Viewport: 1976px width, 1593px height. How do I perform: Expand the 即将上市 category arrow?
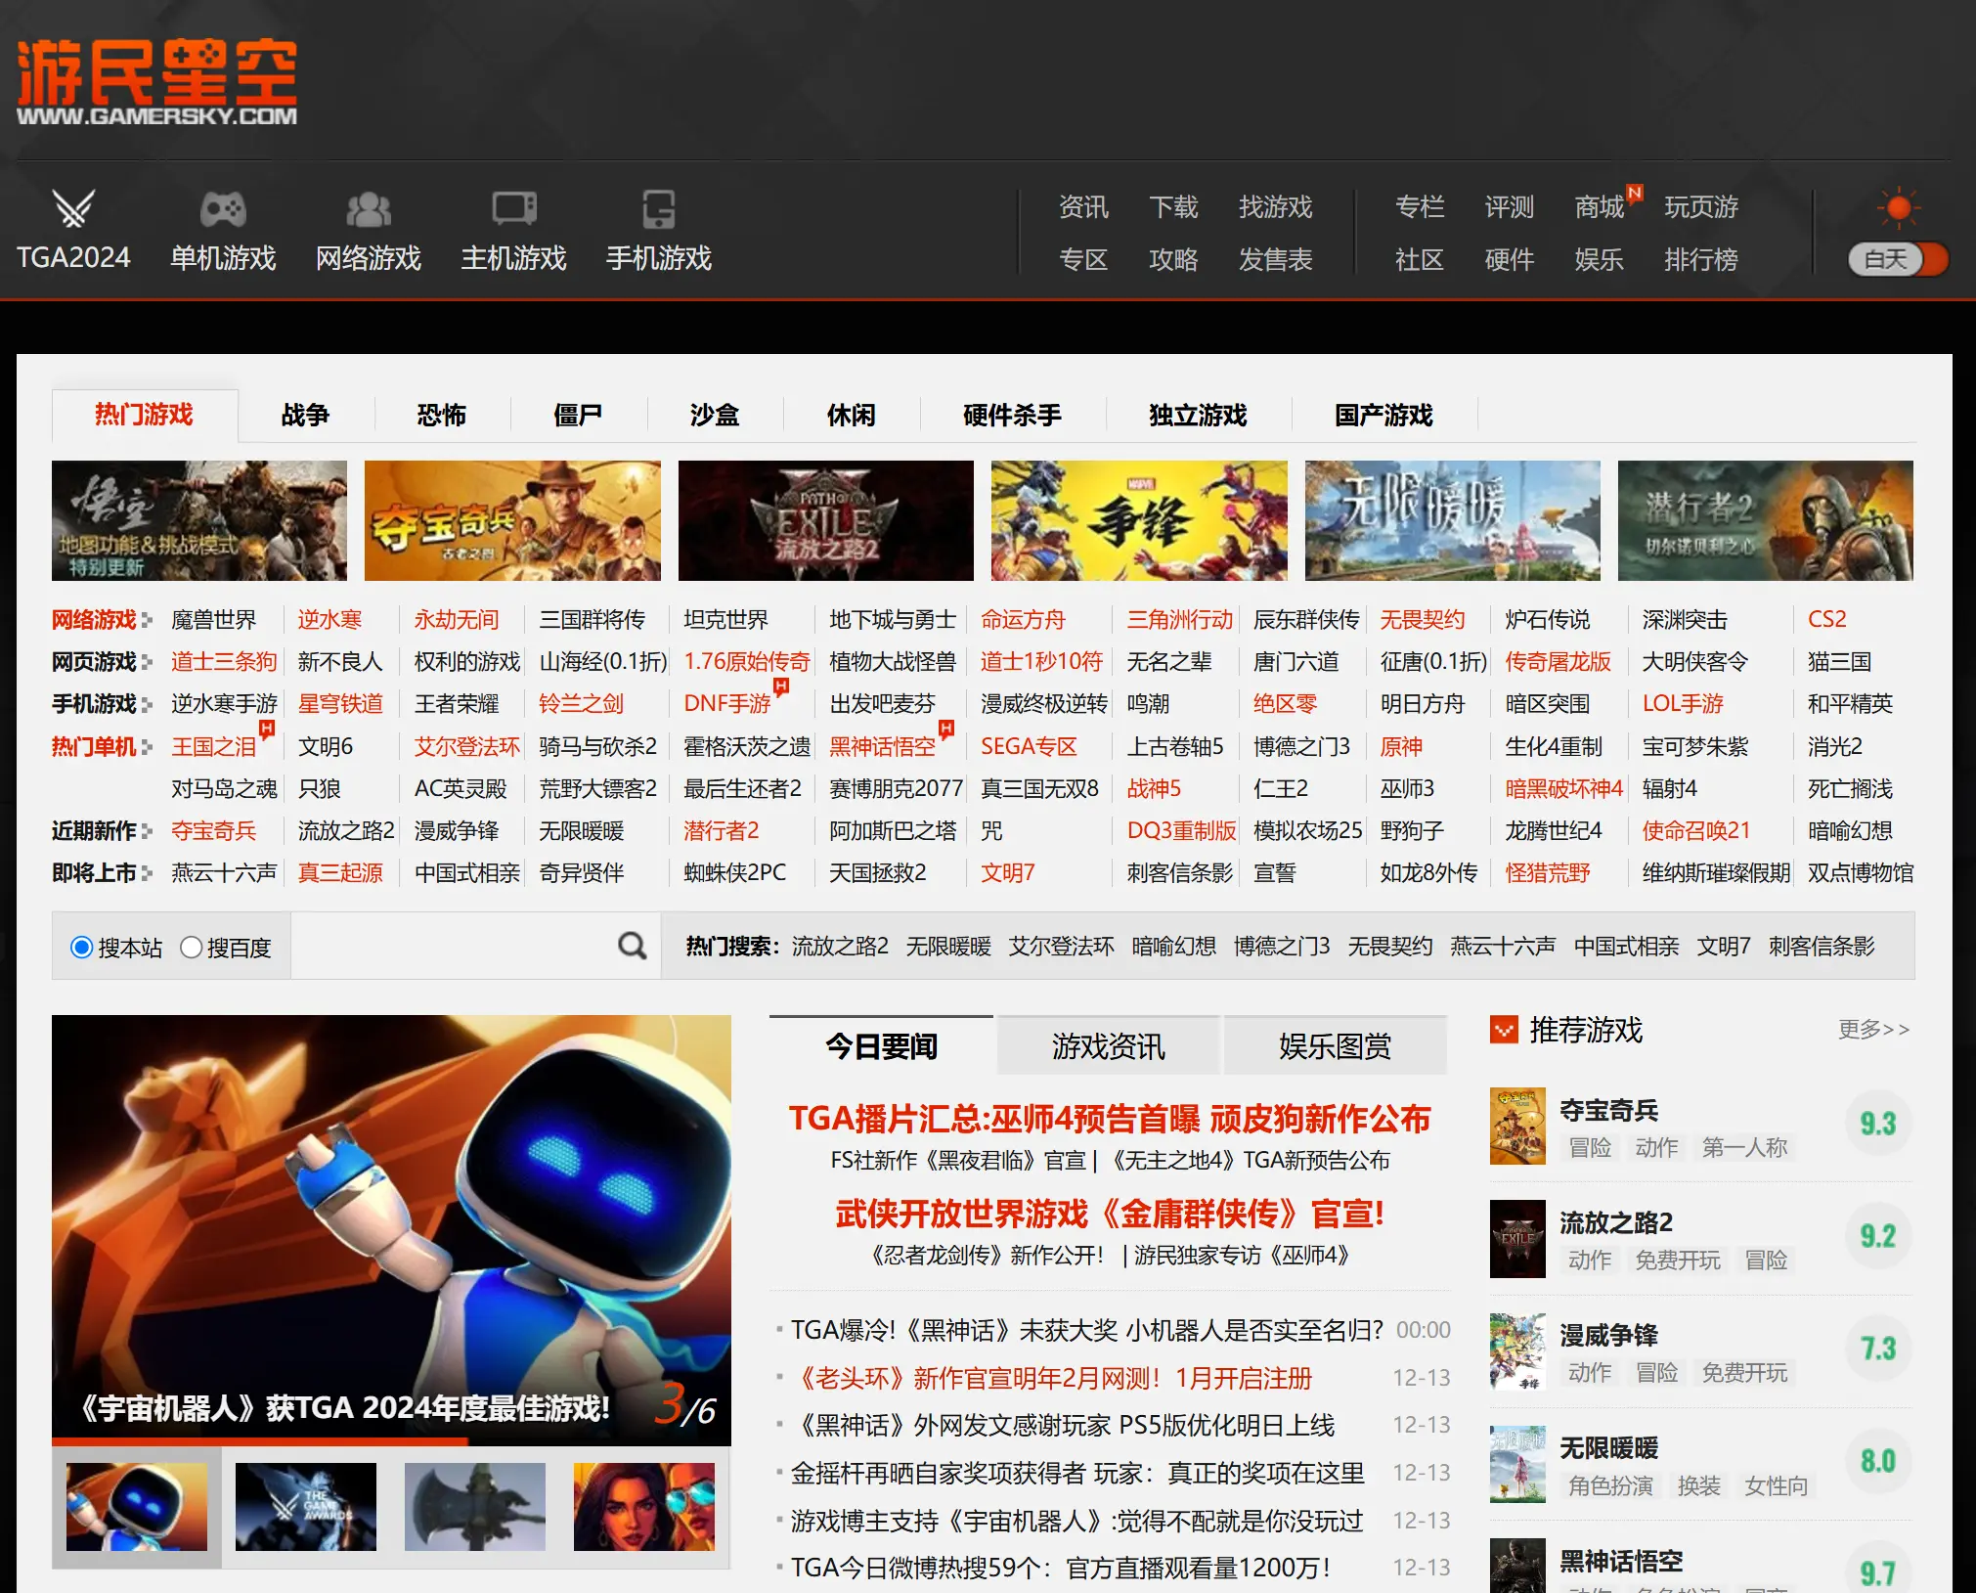click(149, 873)
